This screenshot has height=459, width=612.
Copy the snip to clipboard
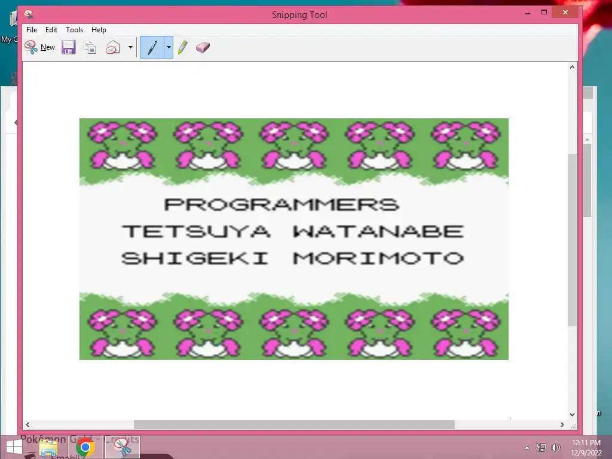(90, 47)
